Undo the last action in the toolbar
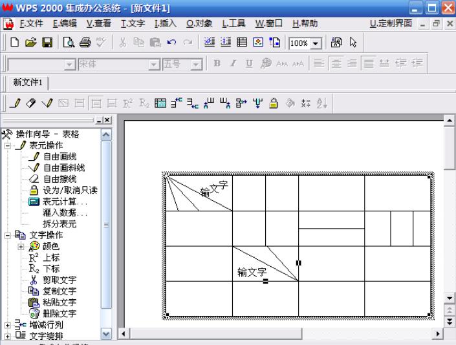The image size is (456, 345). tap(171, 43)
